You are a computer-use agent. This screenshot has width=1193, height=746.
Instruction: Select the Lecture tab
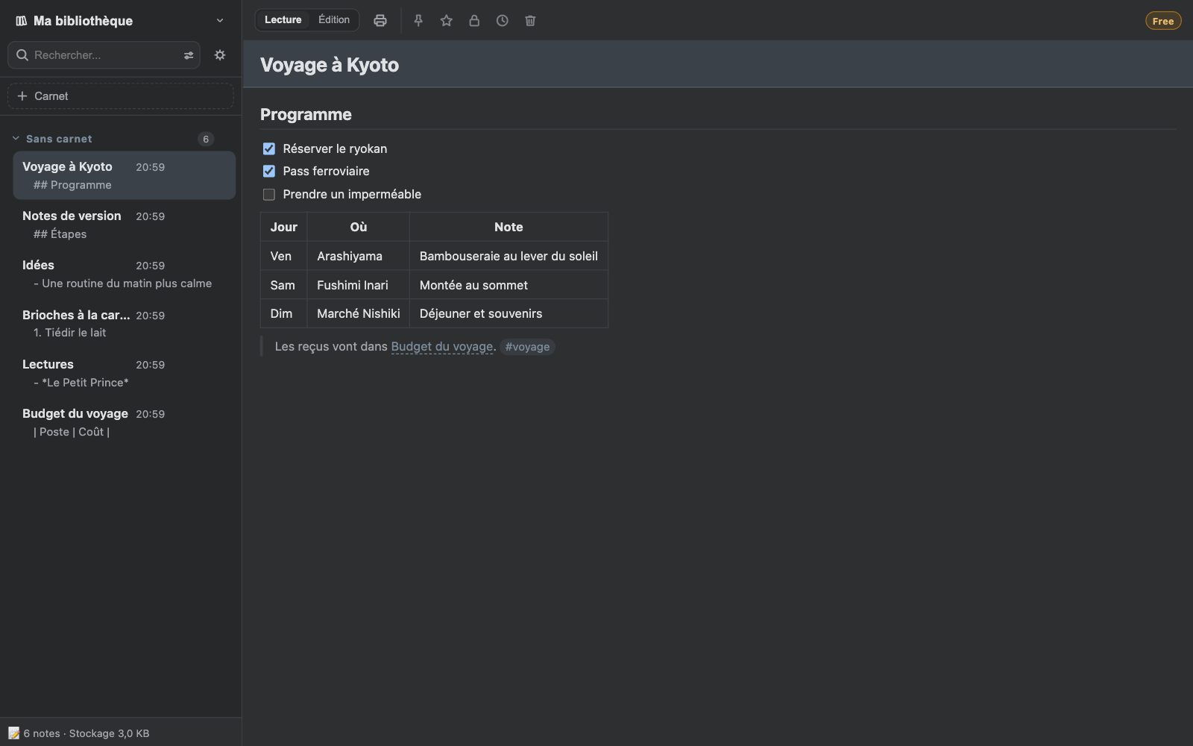pos(283,20)
